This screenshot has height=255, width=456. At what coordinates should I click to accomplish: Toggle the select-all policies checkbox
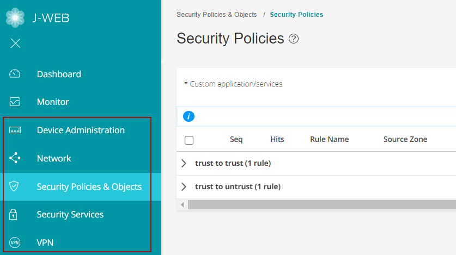(189, 140)
